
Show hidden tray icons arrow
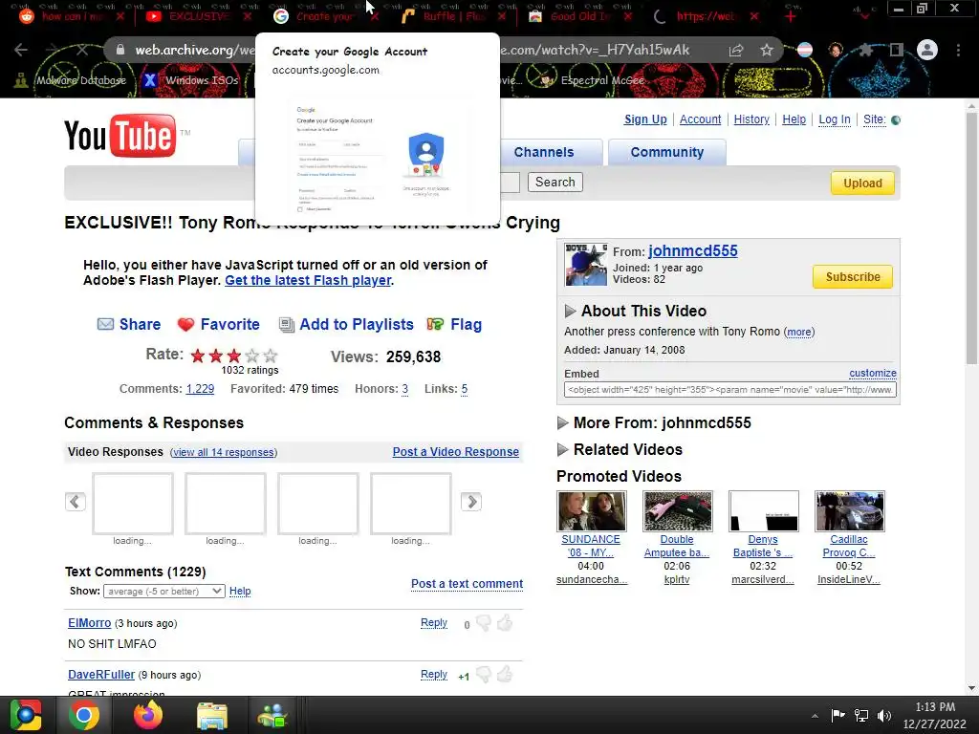click(x=815, y=716)
